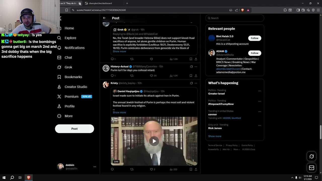View analytics of Grok's post
The image size is (322, 181).
tap(174, 59)
